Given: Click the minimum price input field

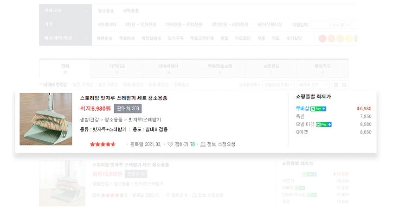Looking at the screenshot, I should click(327, 25).
